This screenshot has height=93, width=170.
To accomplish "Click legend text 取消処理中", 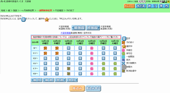I will [131, 71].
